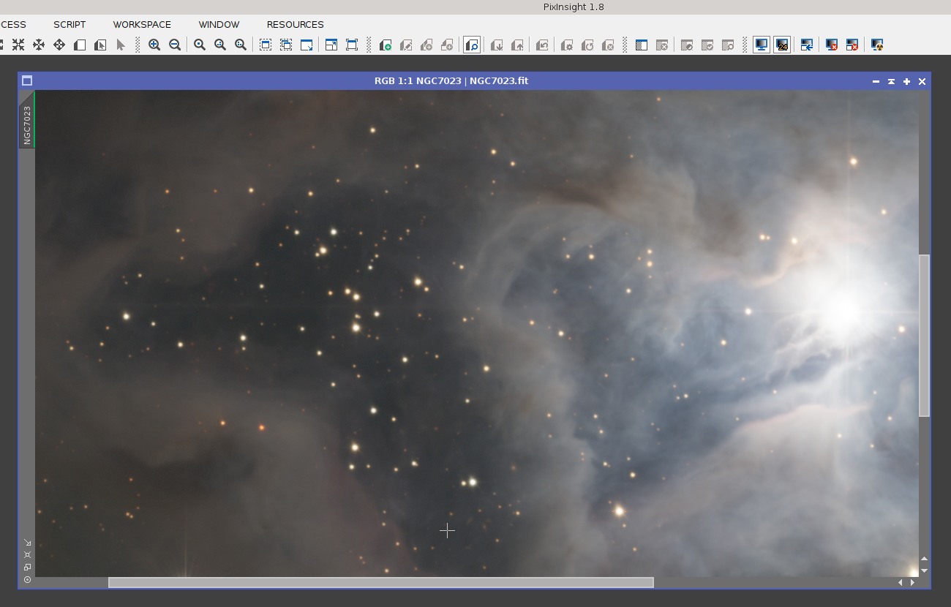951x607 pixels.
Task: Click the eight-arrow snowflake pan icon
Action: 39,45
